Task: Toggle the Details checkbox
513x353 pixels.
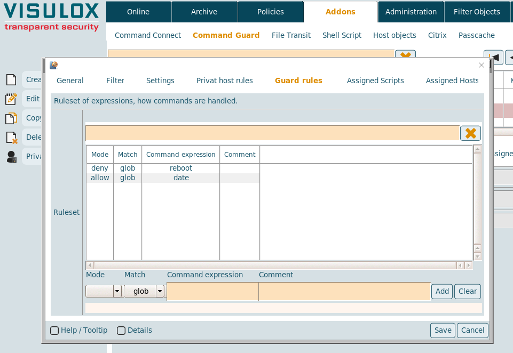Action: click(121, 331)
